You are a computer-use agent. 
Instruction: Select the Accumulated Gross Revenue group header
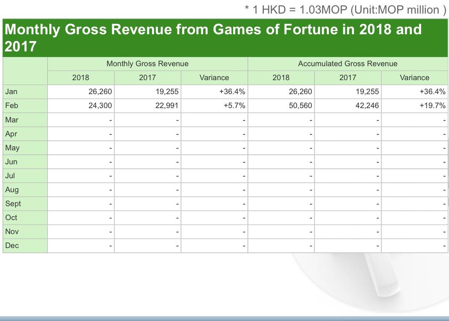(x=347, y=64)
